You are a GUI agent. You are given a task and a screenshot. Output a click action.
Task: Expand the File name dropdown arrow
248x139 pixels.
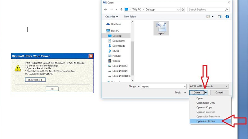click(x=184, y=86)
